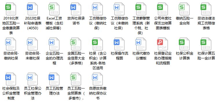Select the 放弃社保承诺书 Word file icon
217x104 pixels.
(x=76, y=9)
